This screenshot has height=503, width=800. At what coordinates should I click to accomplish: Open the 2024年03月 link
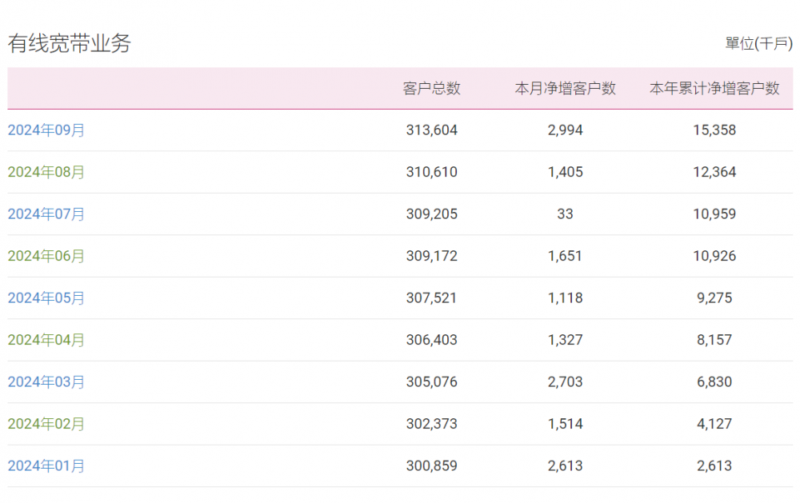pyautogui.click(x=46, y=381)
